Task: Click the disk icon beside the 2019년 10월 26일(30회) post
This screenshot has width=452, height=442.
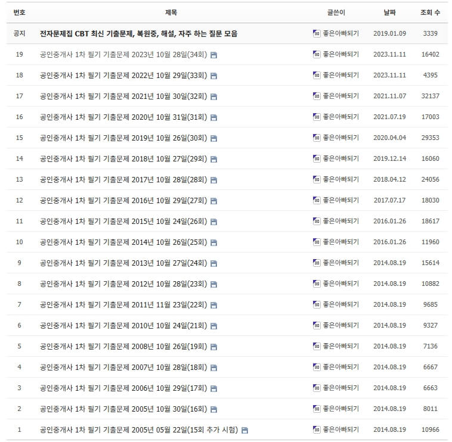Action: pyautogui.click(x=213, y=139)
